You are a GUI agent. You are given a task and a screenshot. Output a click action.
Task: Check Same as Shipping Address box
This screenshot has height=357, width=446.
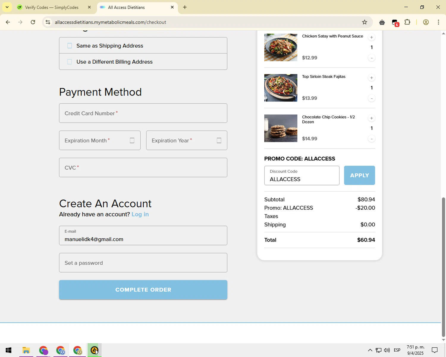tap(70, 46)
